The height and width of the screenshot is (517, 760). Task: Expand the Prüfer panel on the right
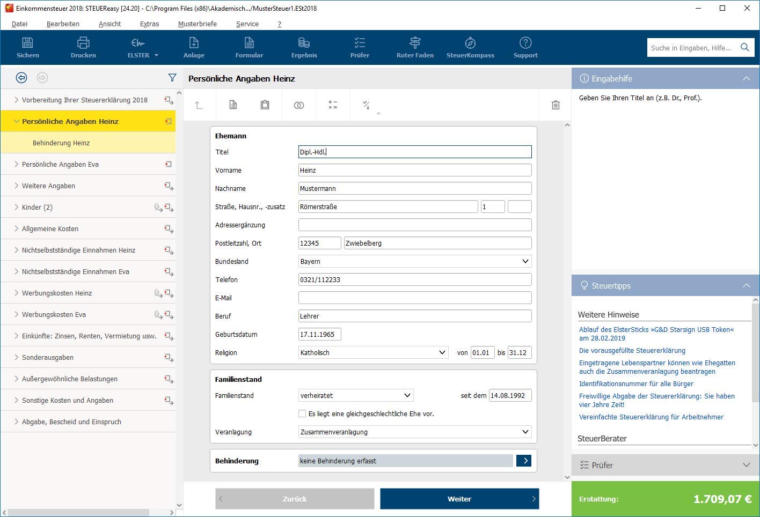point(746,465)
